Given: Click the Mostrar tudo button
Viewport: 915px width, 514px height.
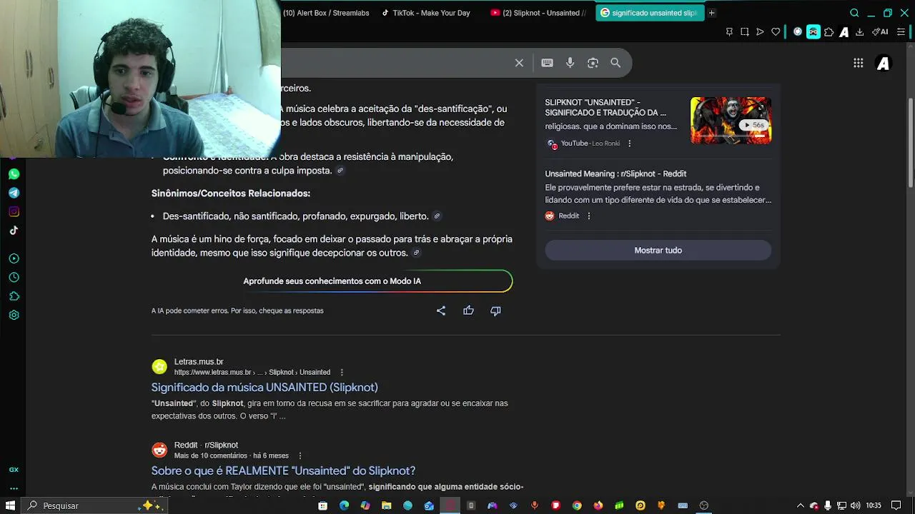Looking at the screenshot, I should click(658, 251).
